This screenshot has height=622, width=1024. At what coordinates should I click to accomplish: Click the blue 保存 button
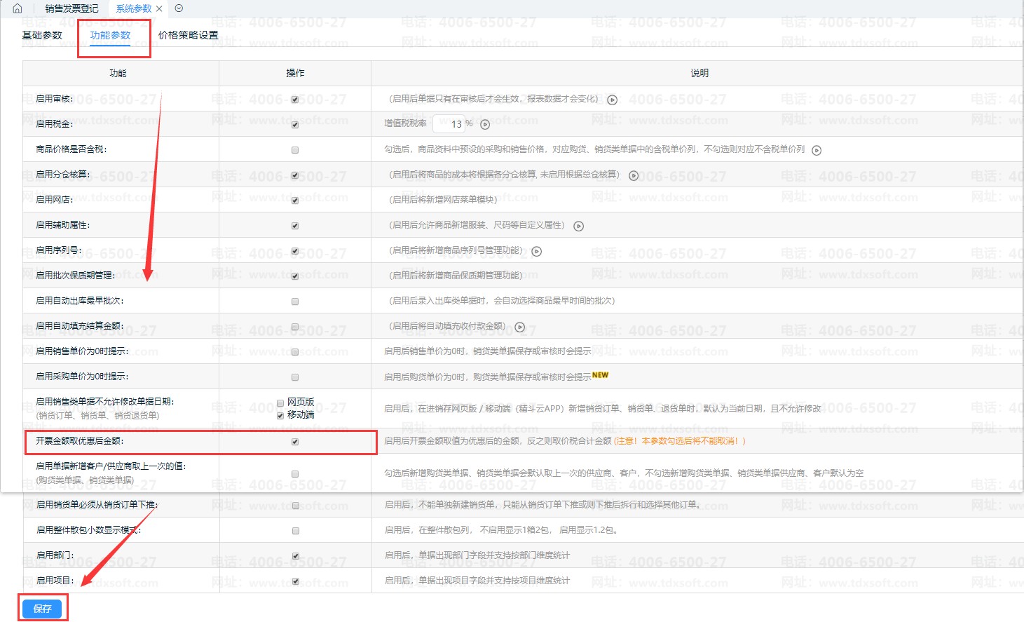pos(42,609)
